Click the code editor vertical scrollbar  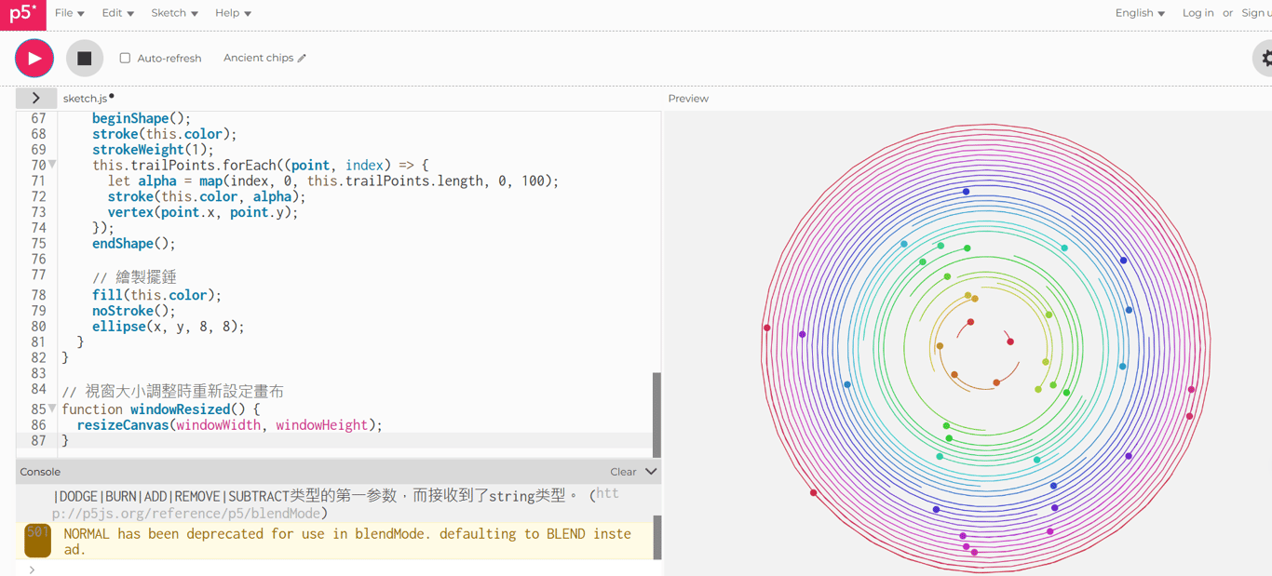[656, 414]
